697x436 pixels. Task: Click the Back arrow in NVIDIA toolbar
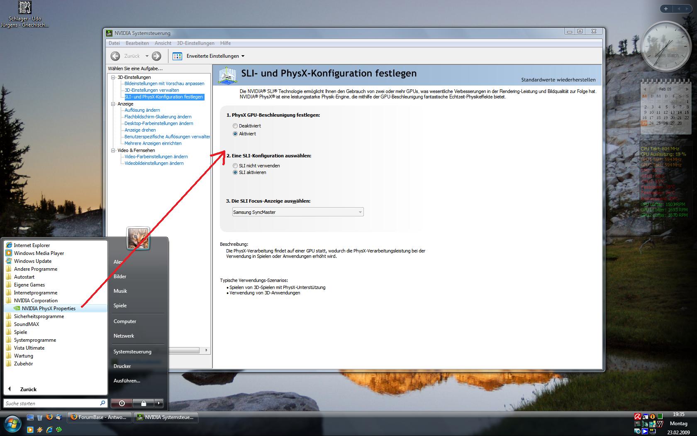coord(115,56)
